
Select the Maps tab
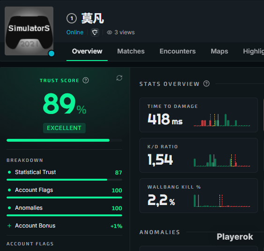tap(219, 51)
